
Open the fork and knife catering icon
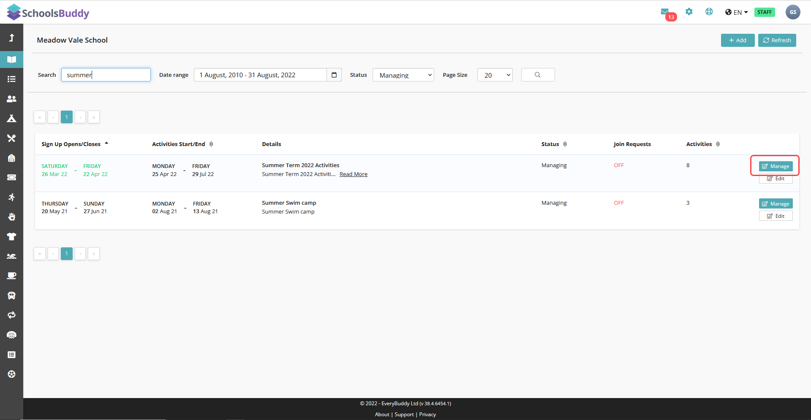11,138
